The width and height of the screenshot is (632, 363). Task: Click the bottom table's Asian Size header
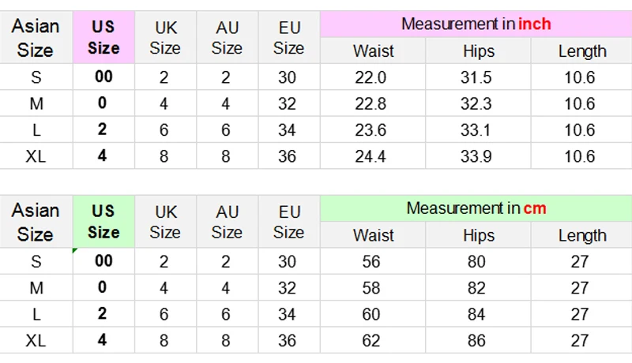coord(36,222)
